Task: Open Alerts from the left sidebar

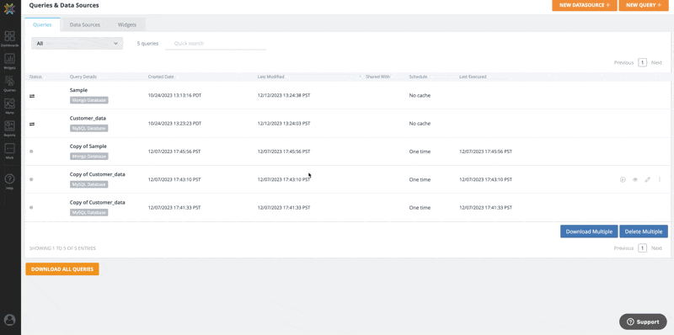Action: tap(9, 106)
